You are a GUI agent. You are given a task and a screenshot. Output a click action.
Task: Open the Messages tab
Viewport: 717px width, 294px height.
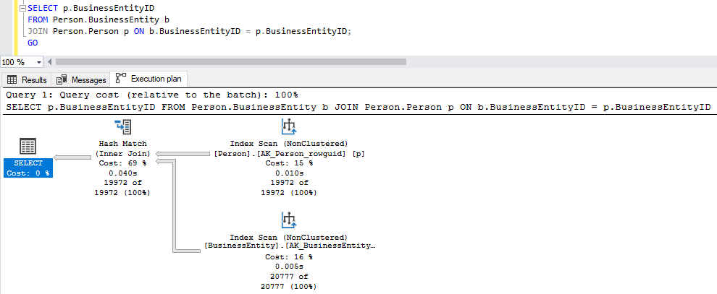click(x=82, y=80)
